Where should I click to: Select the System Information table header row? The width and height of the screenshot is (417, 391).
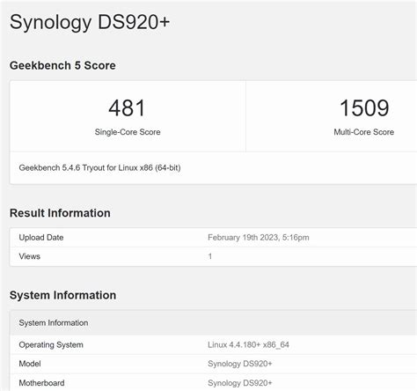click(x=214, y=323)
